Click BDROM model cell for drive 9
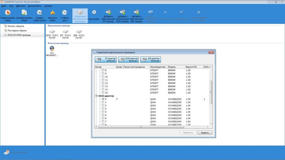Image resolution: width=285 pixels, height=160 pixels. (x=172, y=73)
